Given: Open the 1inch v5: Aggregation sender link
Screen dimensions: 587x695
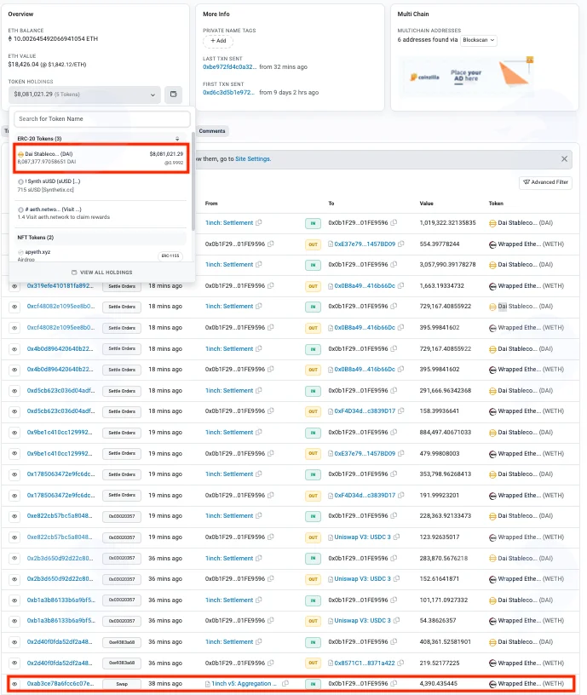Looking at the screenshot, I should [244, 683].
